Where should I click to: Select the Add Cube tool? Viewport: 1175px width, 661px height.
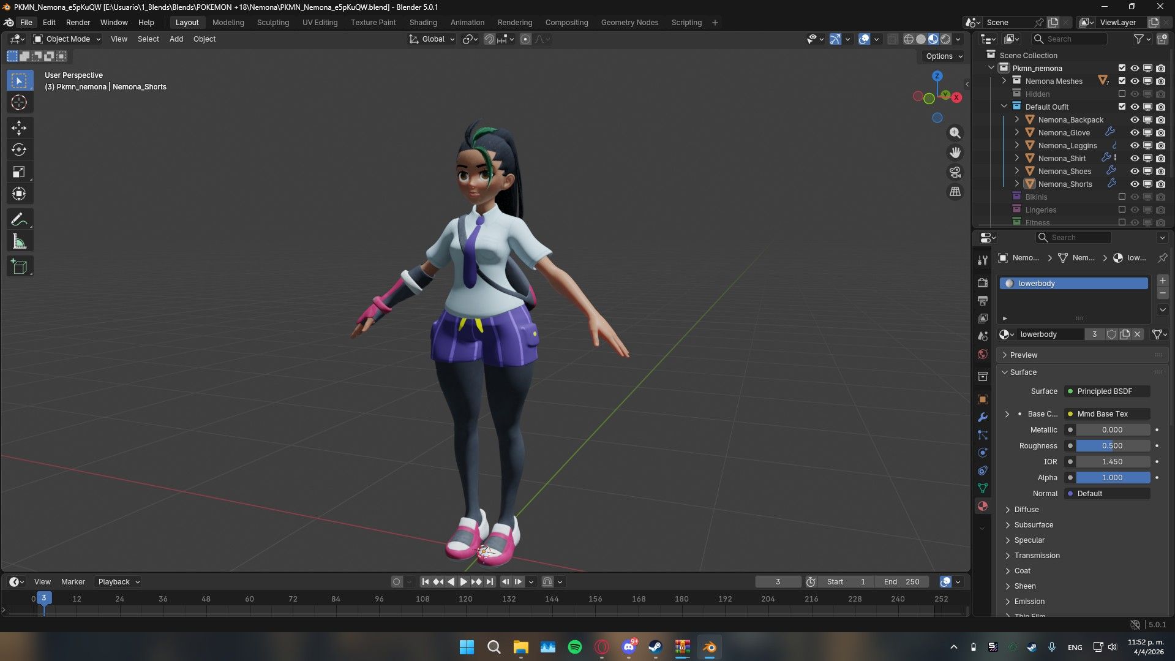(19, 266)
